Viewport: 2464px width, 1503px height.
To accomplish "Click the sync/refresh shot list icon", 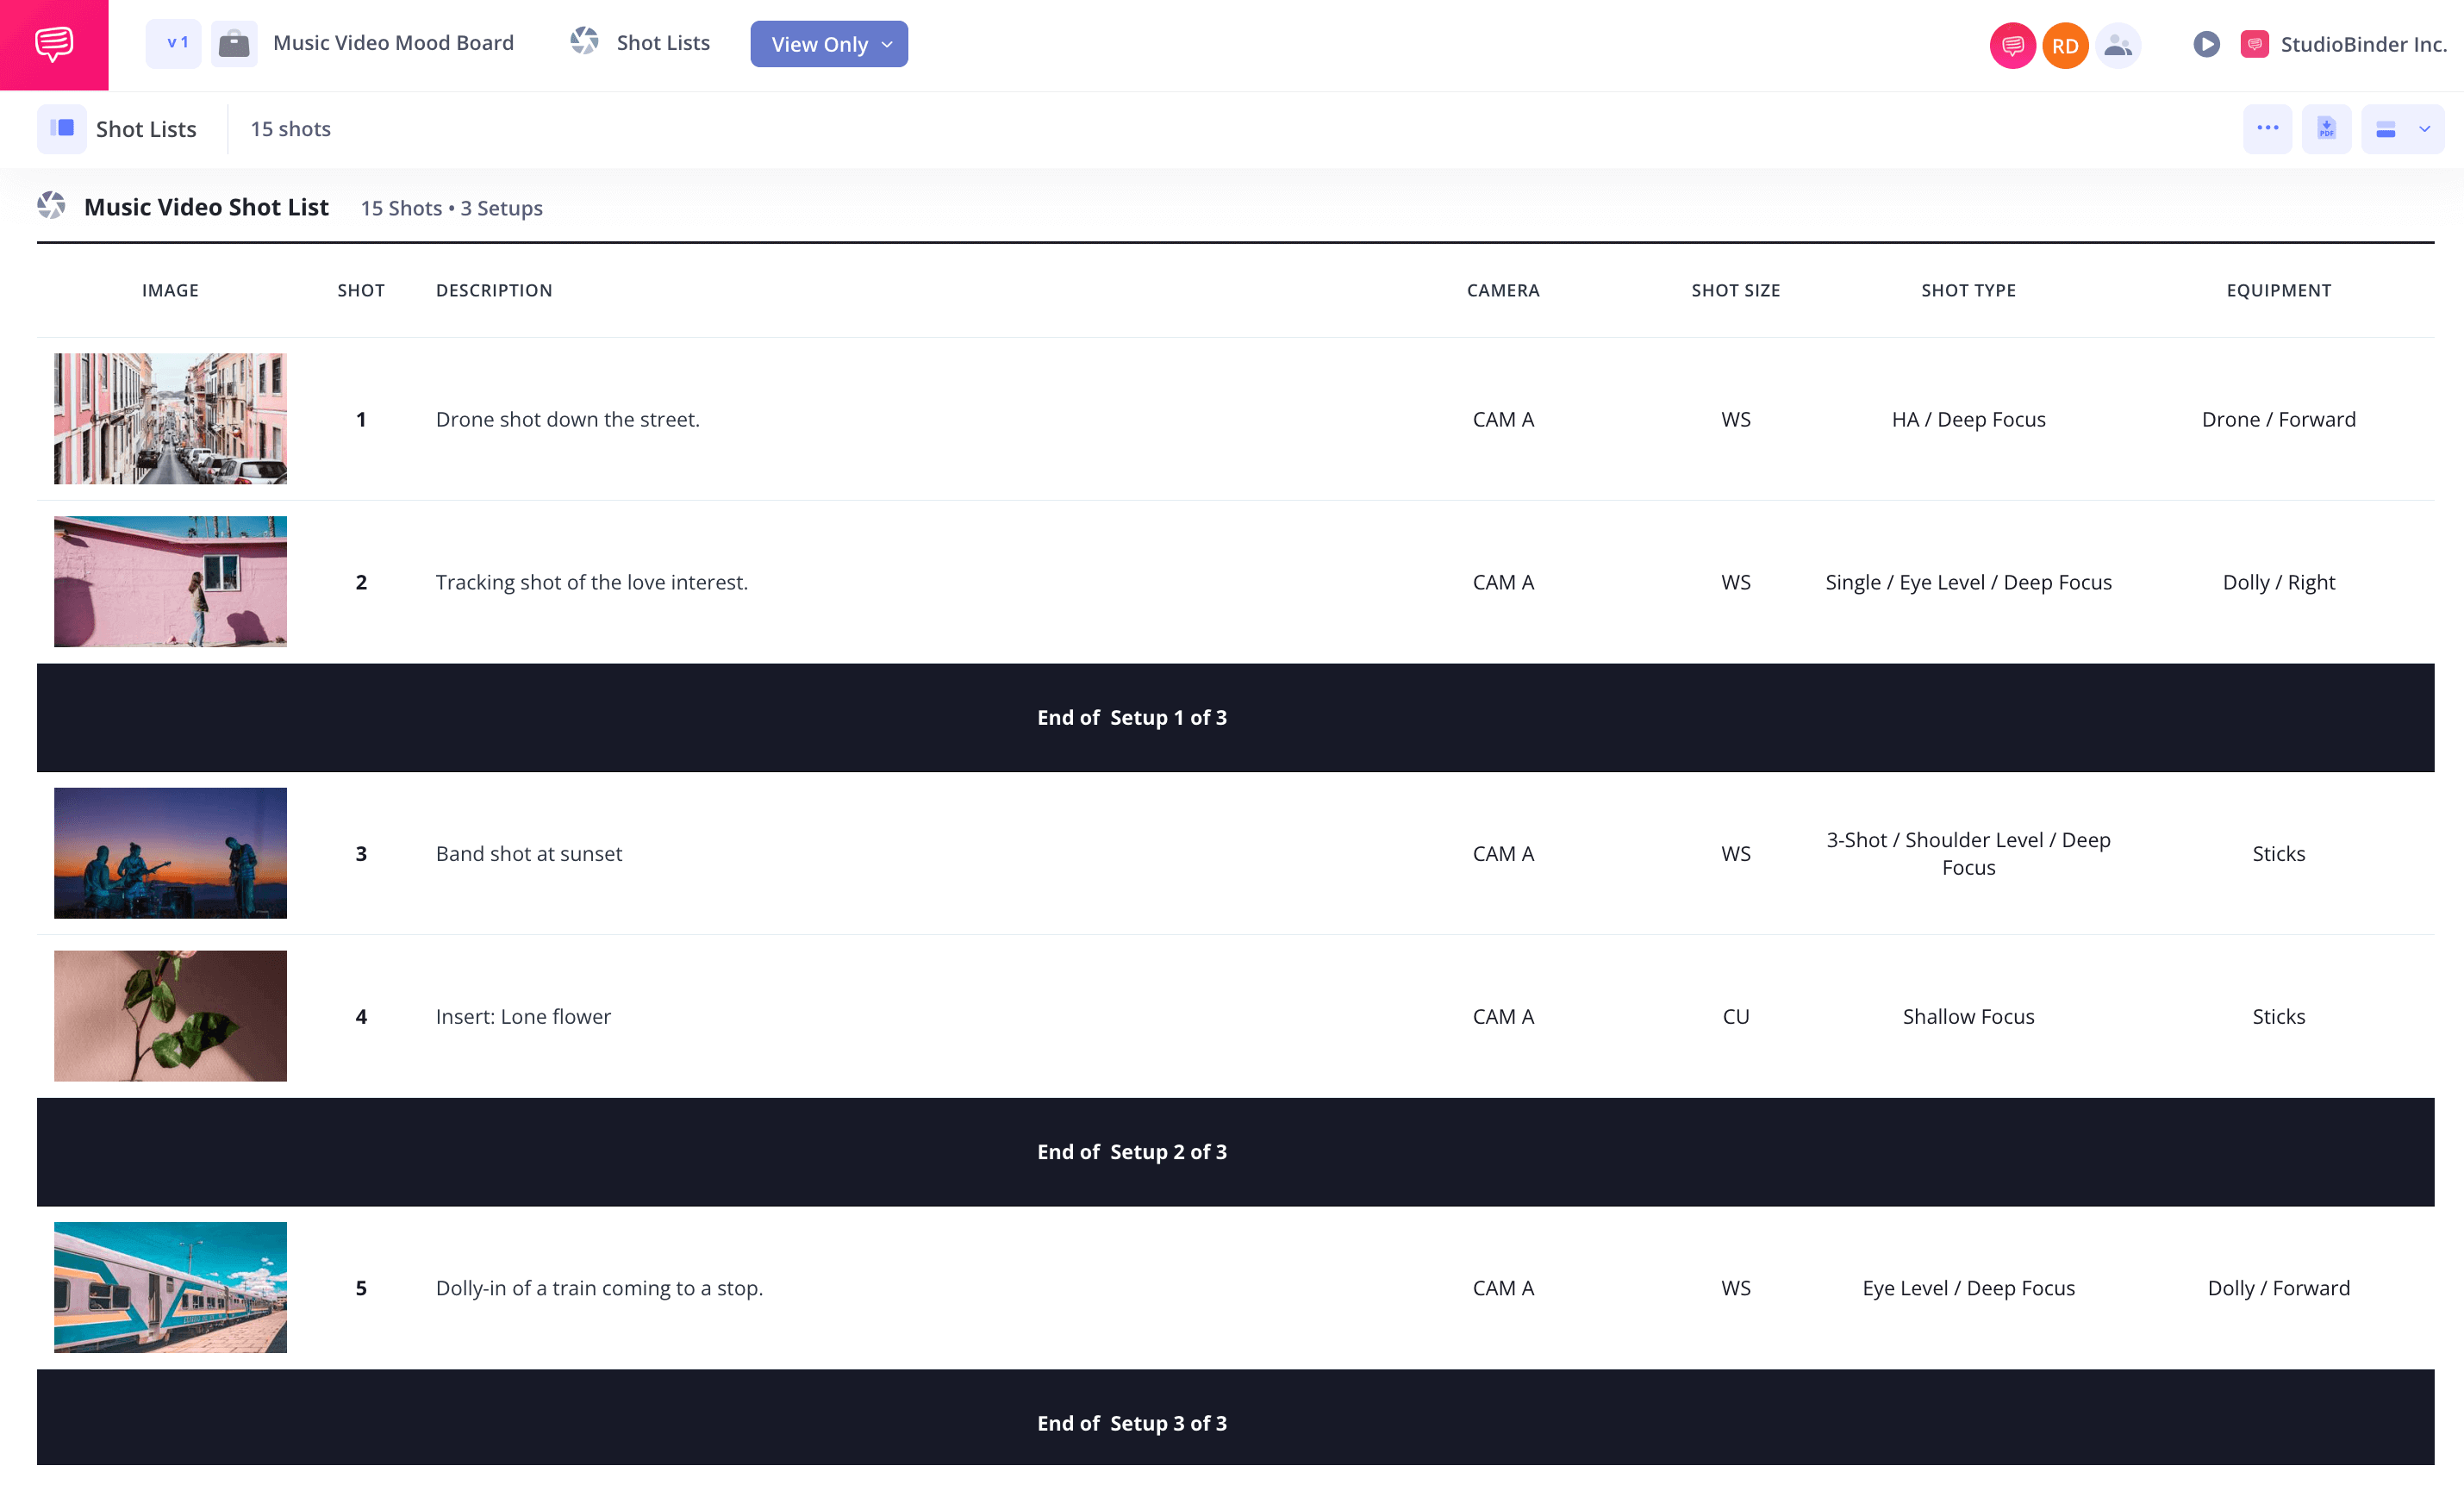I will [x=586, y=44].
